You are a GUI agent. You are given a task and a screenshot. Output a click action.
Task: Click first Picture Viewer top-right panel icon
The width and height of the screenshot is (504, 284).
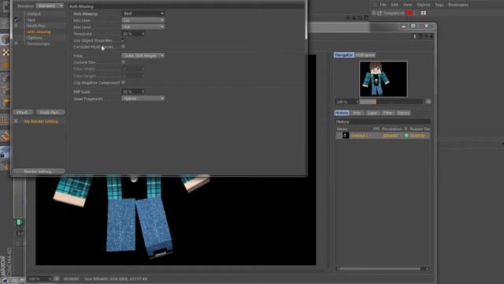[415, 36]
